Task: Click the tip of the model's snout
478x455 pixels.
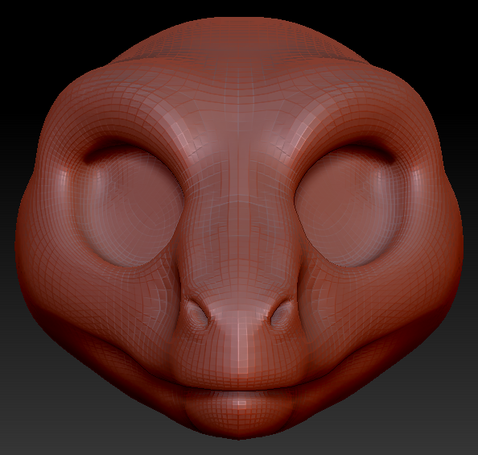Action: click(240, 345)
